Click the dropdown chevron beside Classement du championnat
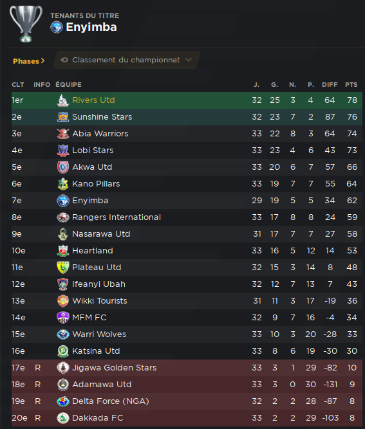 tap(189, 60)
